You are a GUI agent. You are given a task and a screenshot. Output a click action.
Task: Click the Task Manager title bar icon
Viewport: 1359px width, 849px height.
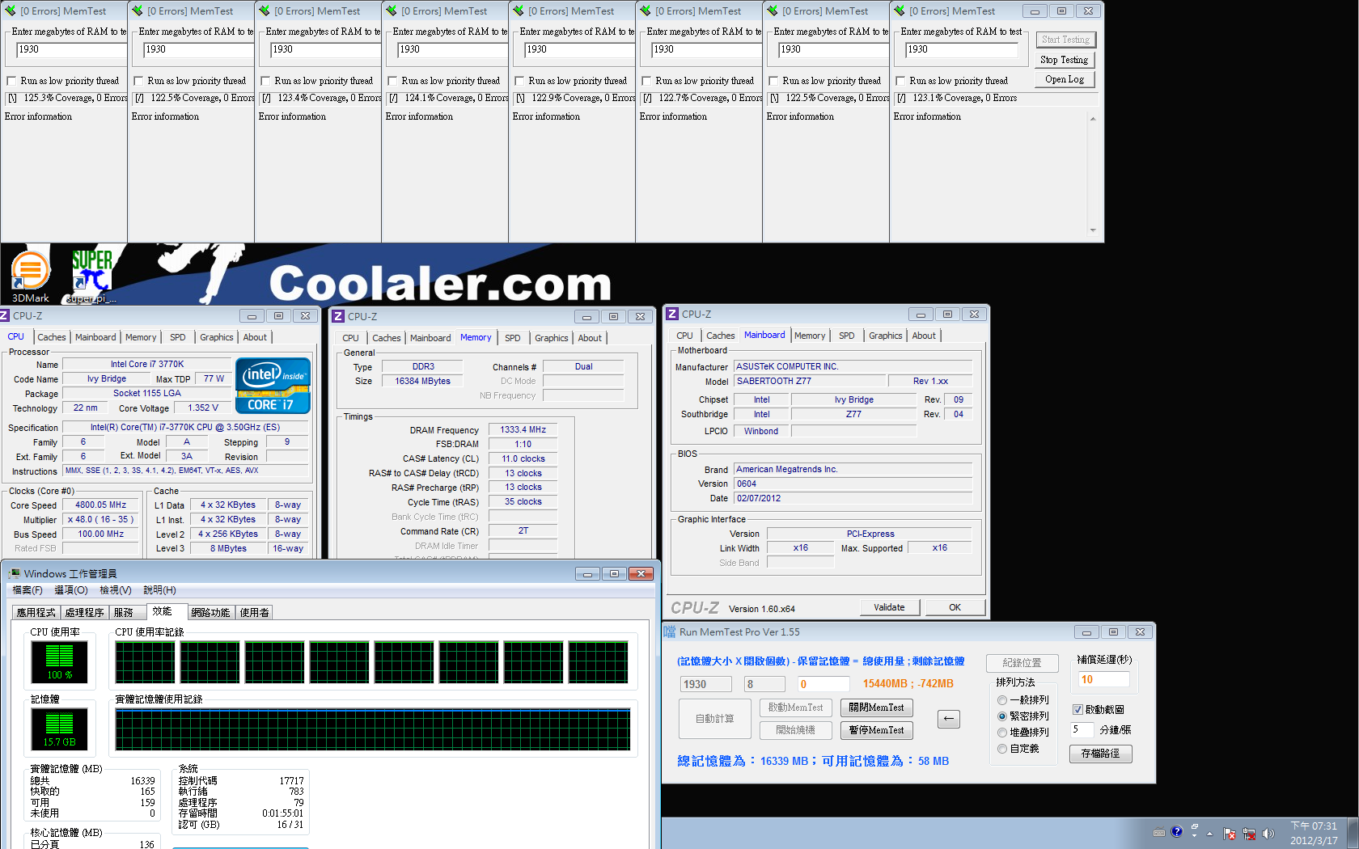coord(14,573)
